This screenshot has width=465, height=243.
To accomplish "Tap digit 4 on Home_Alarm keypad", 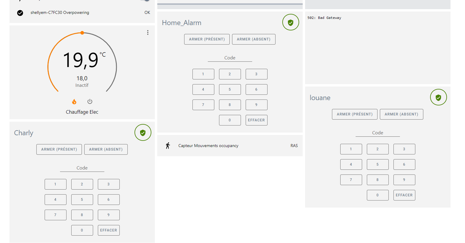I will 203,89.
